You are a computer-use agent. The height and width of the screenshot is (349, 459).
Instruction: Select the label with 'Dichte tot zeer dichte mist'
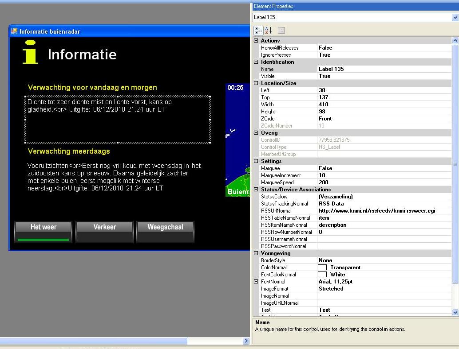(118, 120)
